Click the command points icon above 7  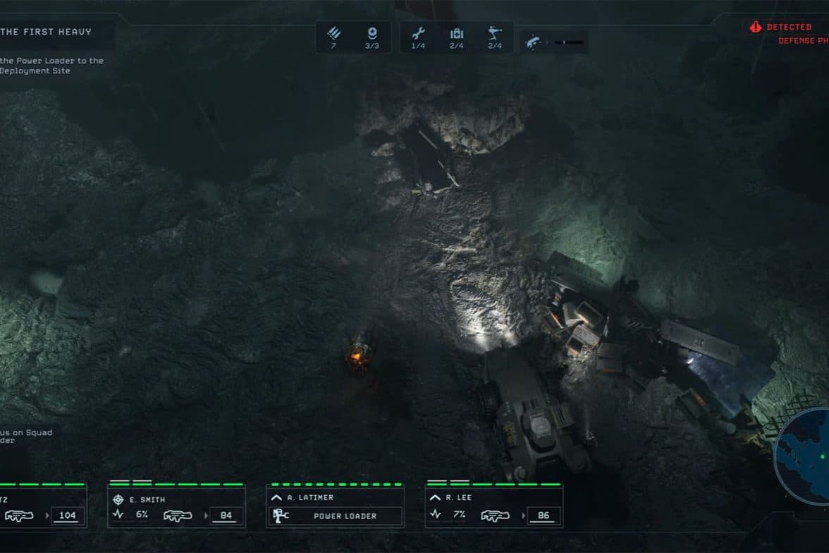pos(333,34)
